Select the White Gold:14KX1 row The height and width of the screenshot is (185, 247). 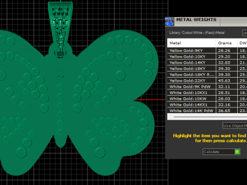point(207,105)
